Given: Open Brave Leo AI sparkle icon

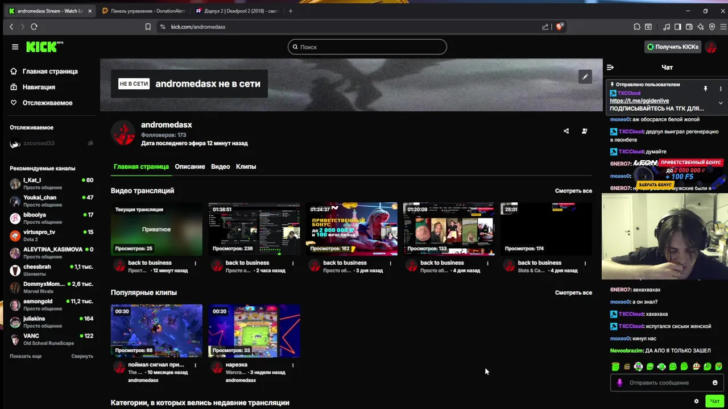Looking at the screenshot, I should click(701, 27).
